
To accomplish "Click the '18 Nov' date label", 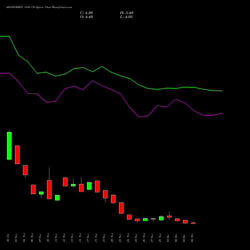I will coord(96,238).
